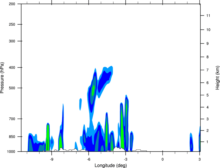The image size is (220, 168).
Task: Pick the 2 km height label
Action: (208, 131)
